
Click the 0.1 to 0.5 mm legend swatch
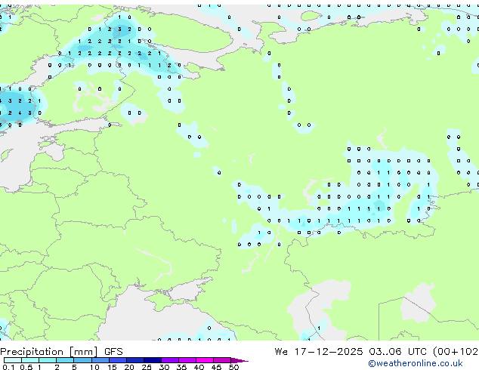(x=13, y=360)
